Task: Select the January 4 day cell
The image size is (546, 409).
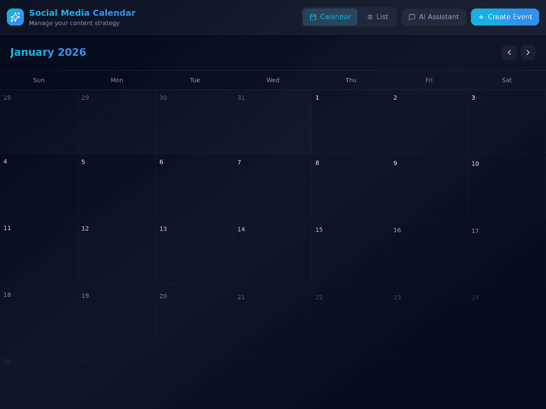Action: 39,186
